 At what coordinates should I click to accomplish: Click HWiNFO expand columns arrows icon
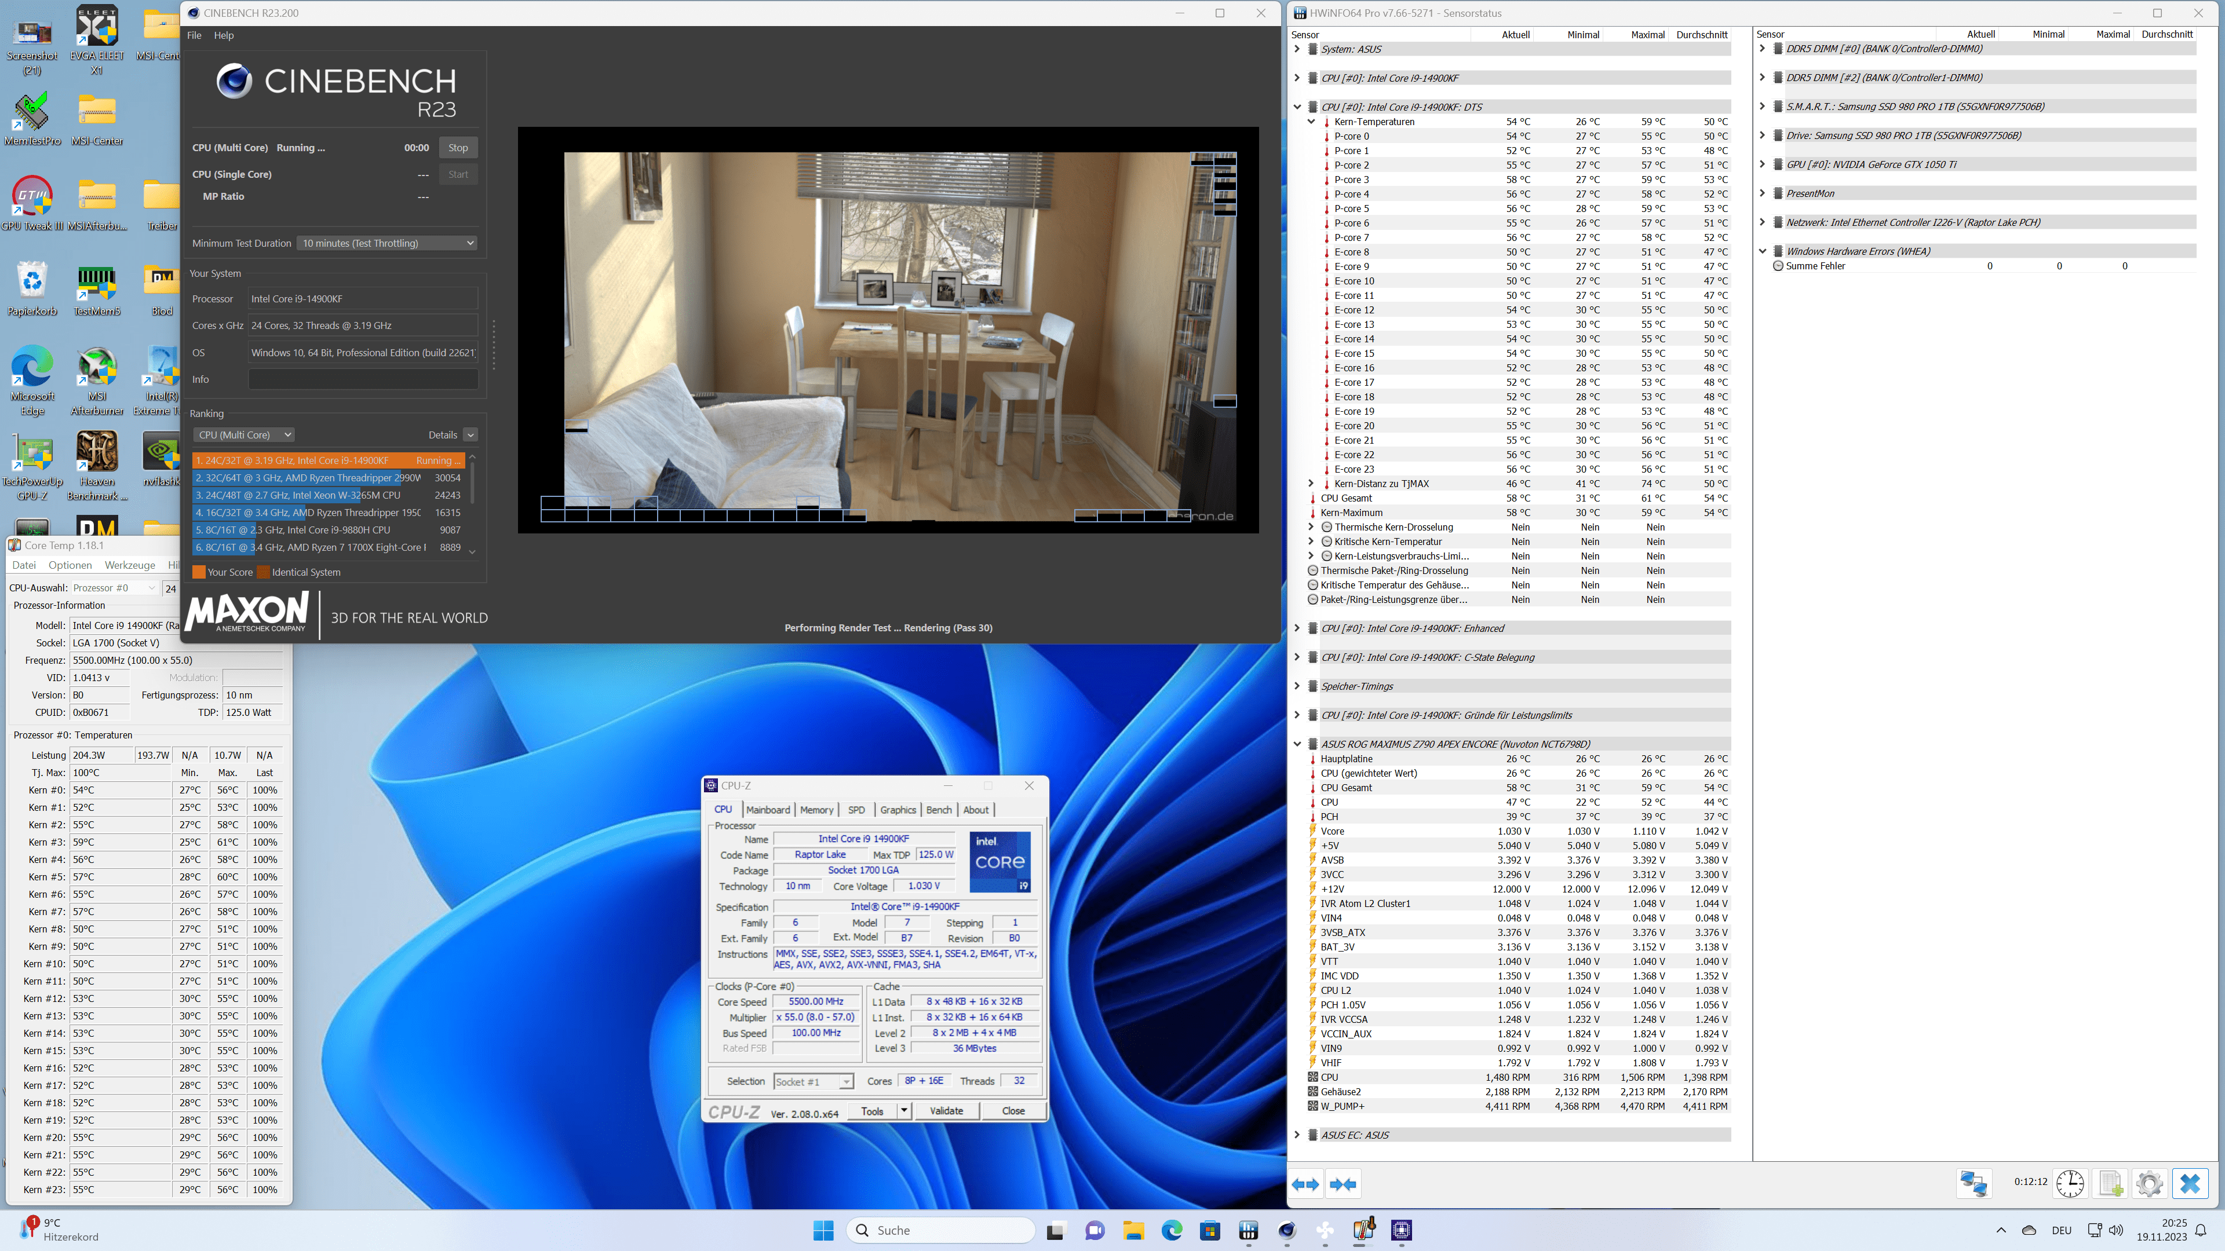click(x=1306, y=1184)
